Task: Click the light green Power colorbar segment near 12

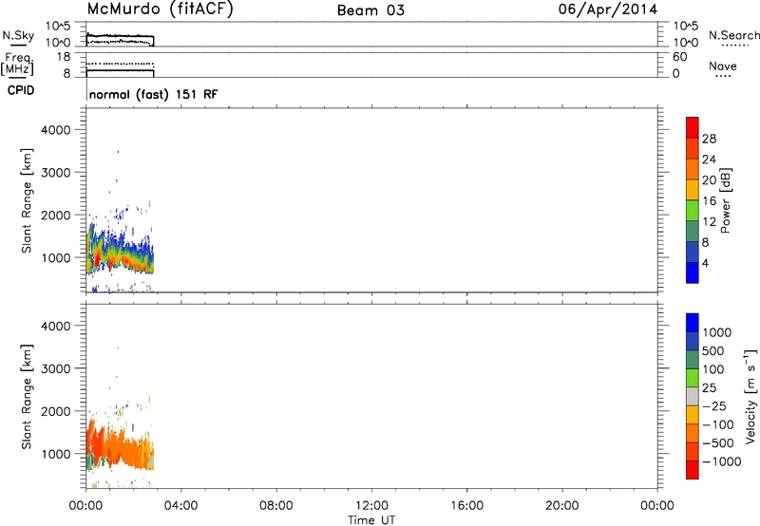Action: click(x=693, y=210)
